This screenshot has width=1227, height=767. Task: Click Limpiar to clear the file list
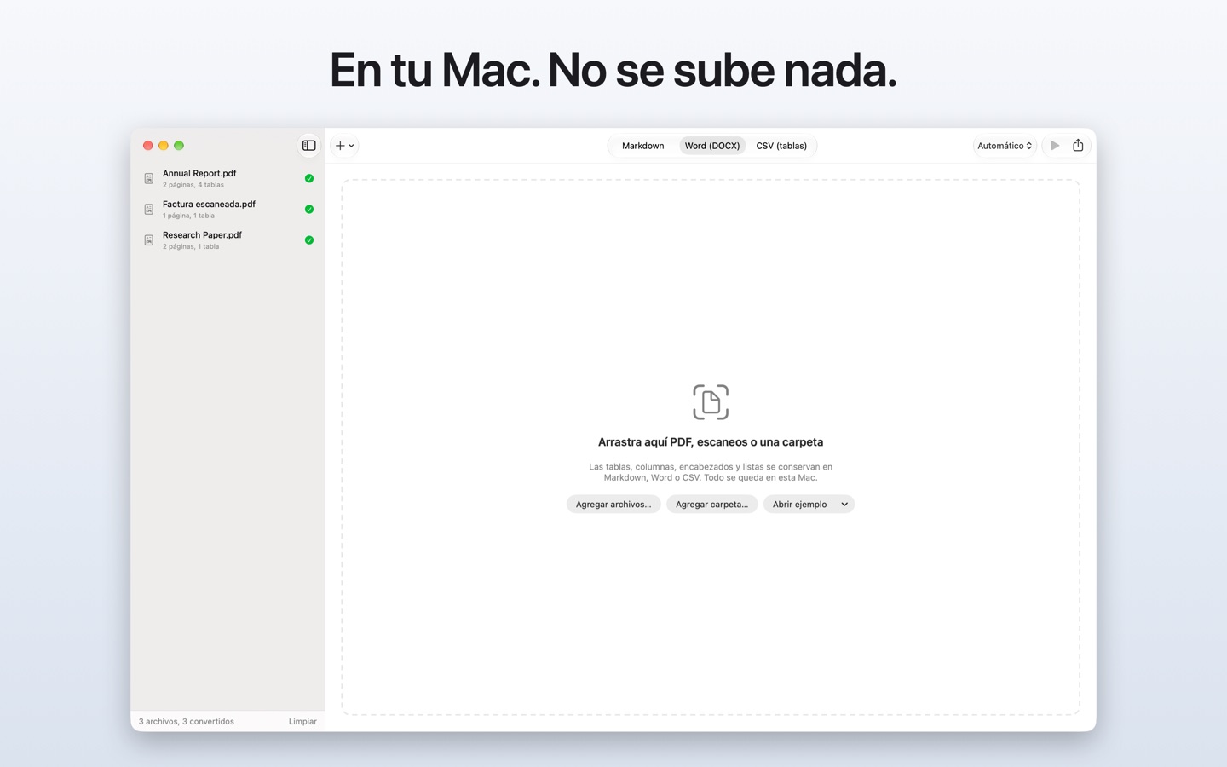pos(302,721)
